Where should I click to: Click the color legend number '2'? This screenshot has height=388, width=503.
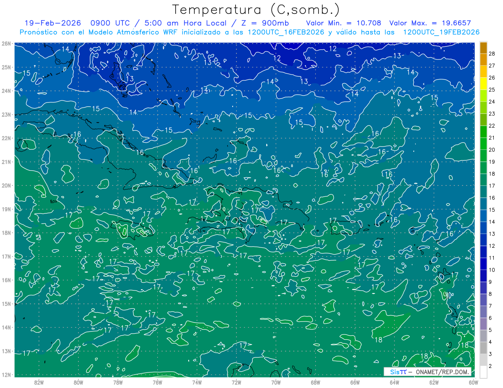point(490,366)
